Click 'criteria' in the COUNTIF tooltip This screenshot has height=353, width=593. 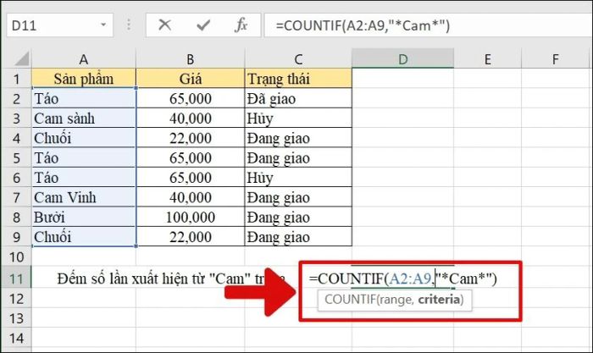(x=439, y=300)
